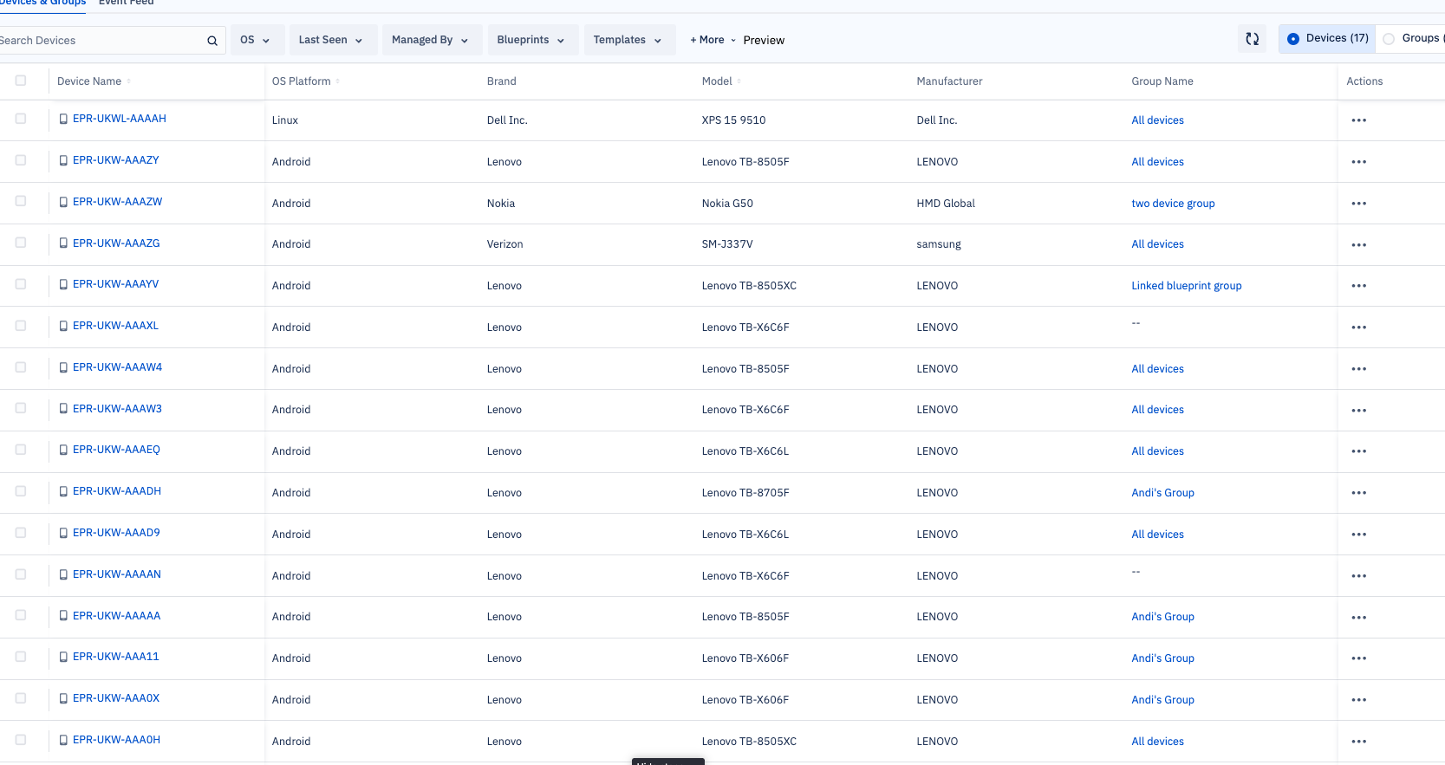Sort by Model column arrow
Image resolution: width=1445 pixels, height=765 pixels.
coord(739,81)
